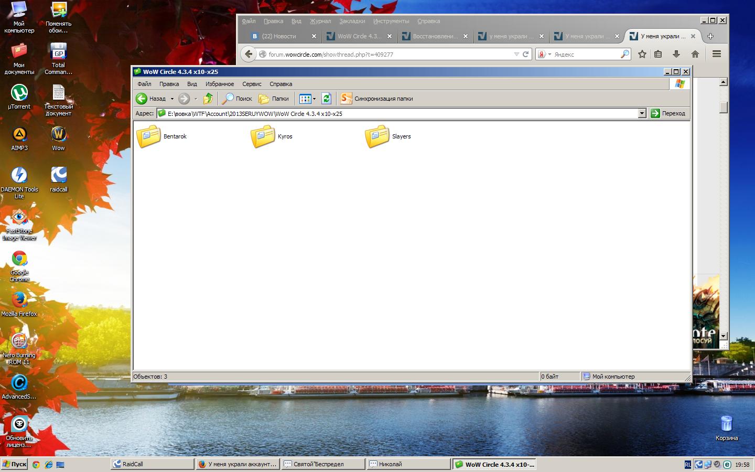Go back using the Назад button in Explorer
This screenshot has height=472, width=755.
point(152,99)
